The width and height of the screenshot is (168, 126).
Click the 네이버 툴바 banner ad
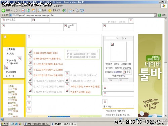[x=150, y=76]
